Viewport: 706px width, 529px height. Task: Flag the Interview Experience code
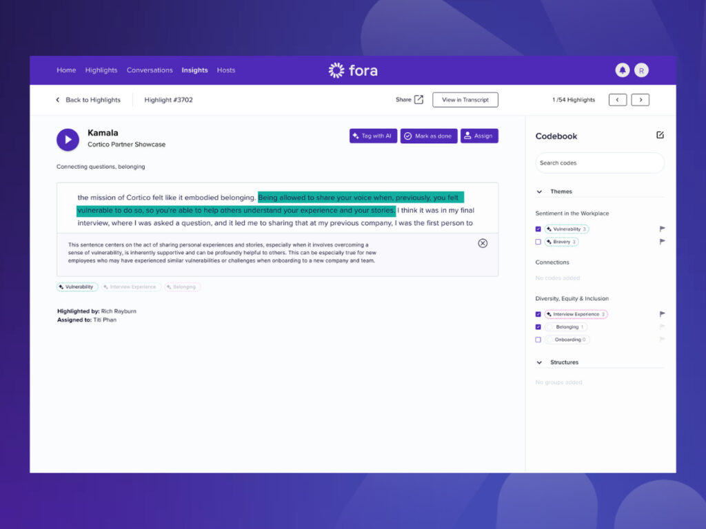pos(662,314)
